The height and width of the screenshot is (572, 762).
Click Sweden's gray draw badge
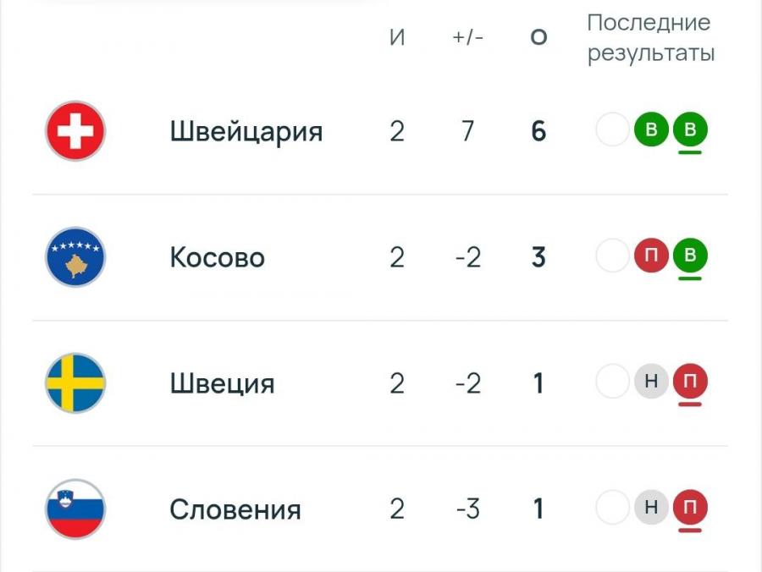651,381
